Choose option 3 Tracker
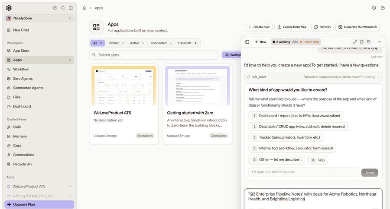This screenshot has width=390, height=209. coord(286,137)
